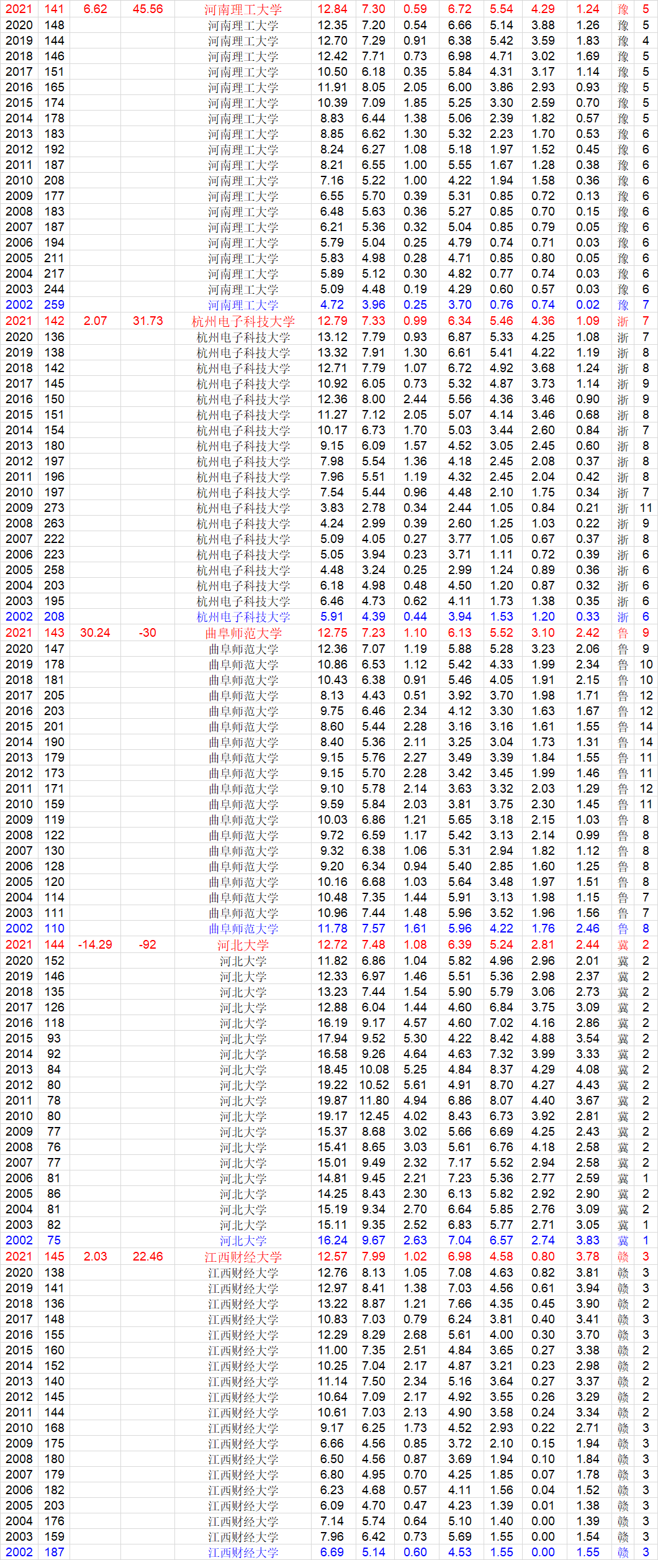Click the value -14.29 in the 河北大学 2021 row
Screen dimensions: 658x1560
click(x=95, y=945)
